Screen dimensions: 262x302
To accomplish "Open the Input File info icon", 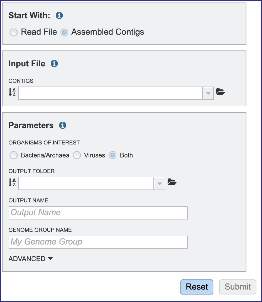I will coord(54,64).
